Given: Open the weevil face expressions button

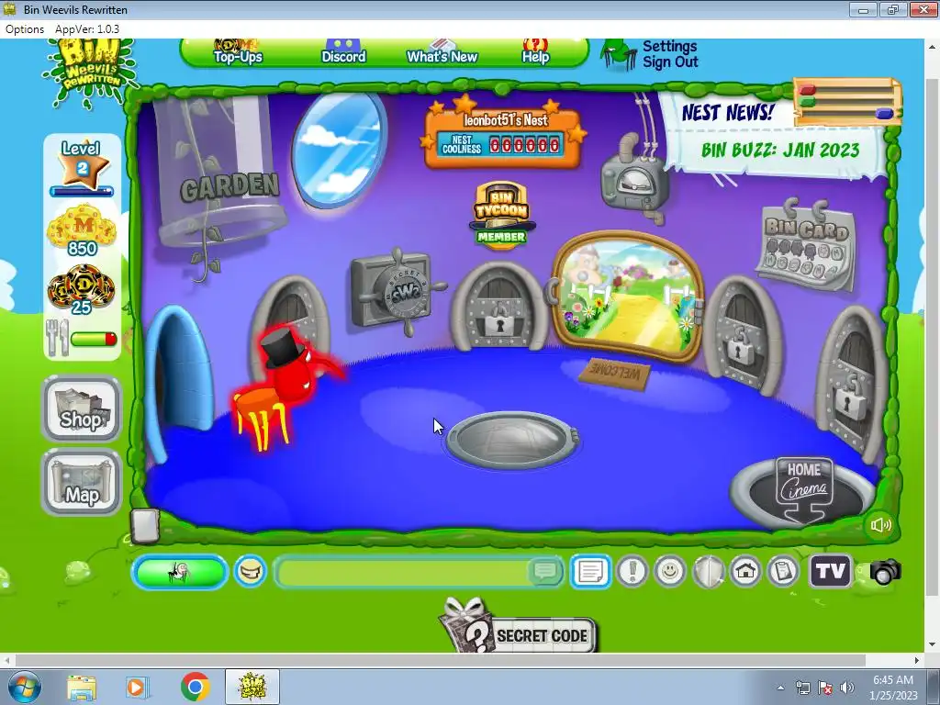Looking at the screenshot, I should [250, 571].
